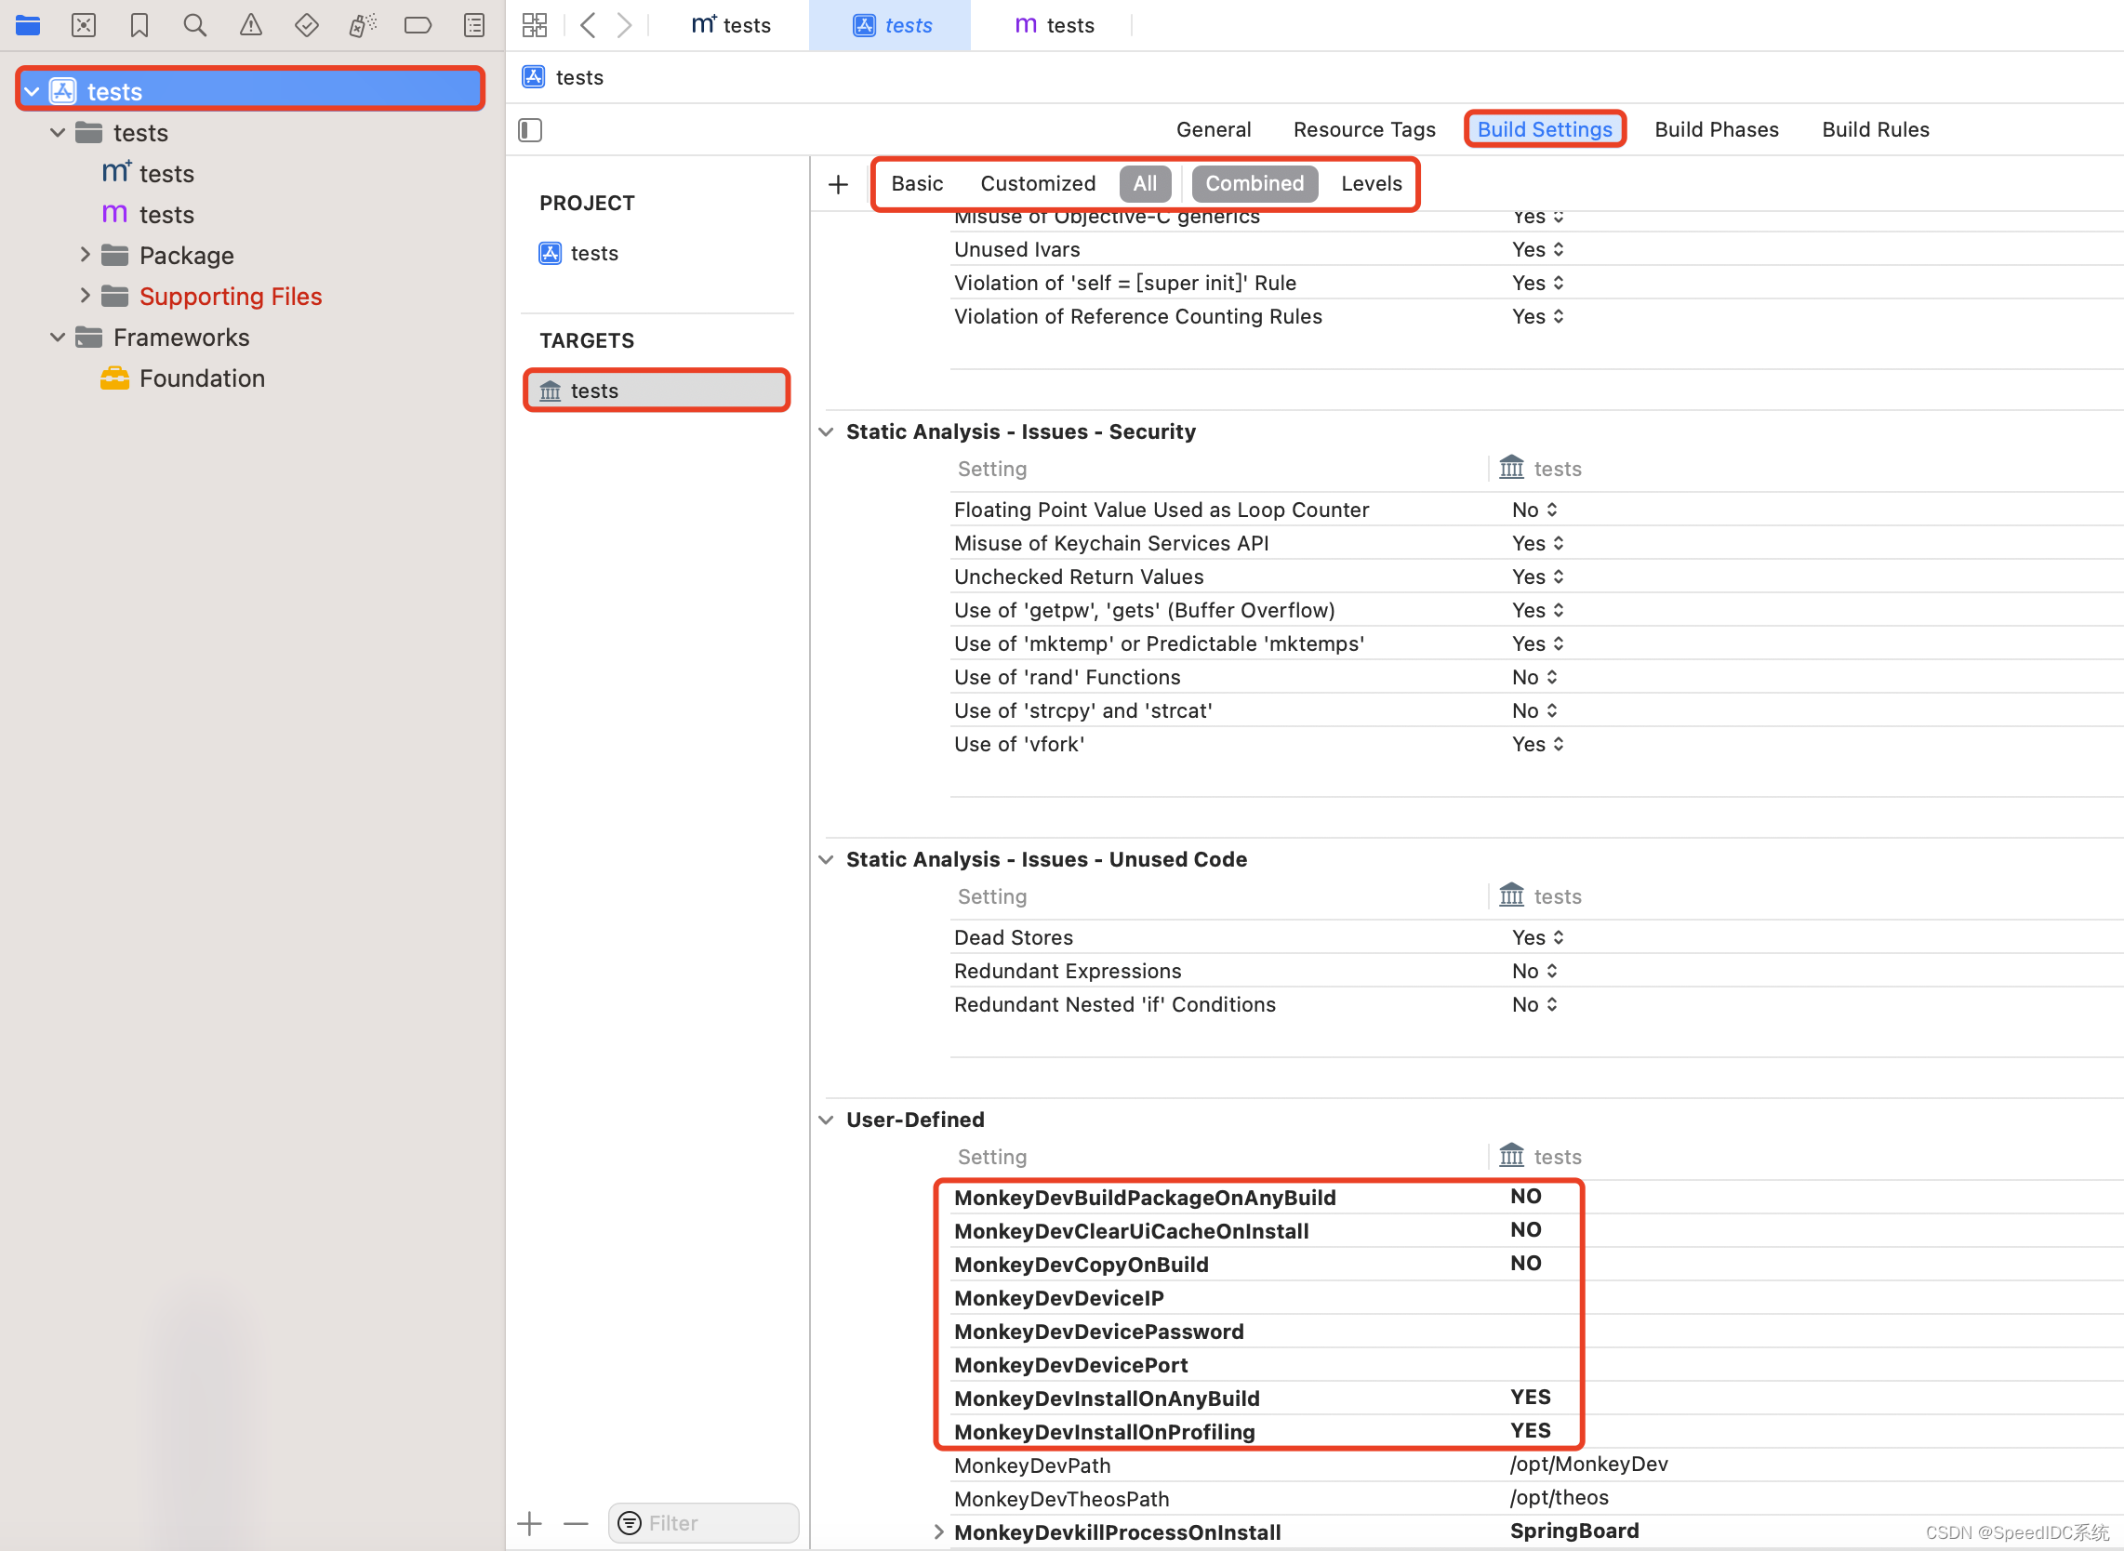Open the Report navigator icon

click(x=474, y=25)
